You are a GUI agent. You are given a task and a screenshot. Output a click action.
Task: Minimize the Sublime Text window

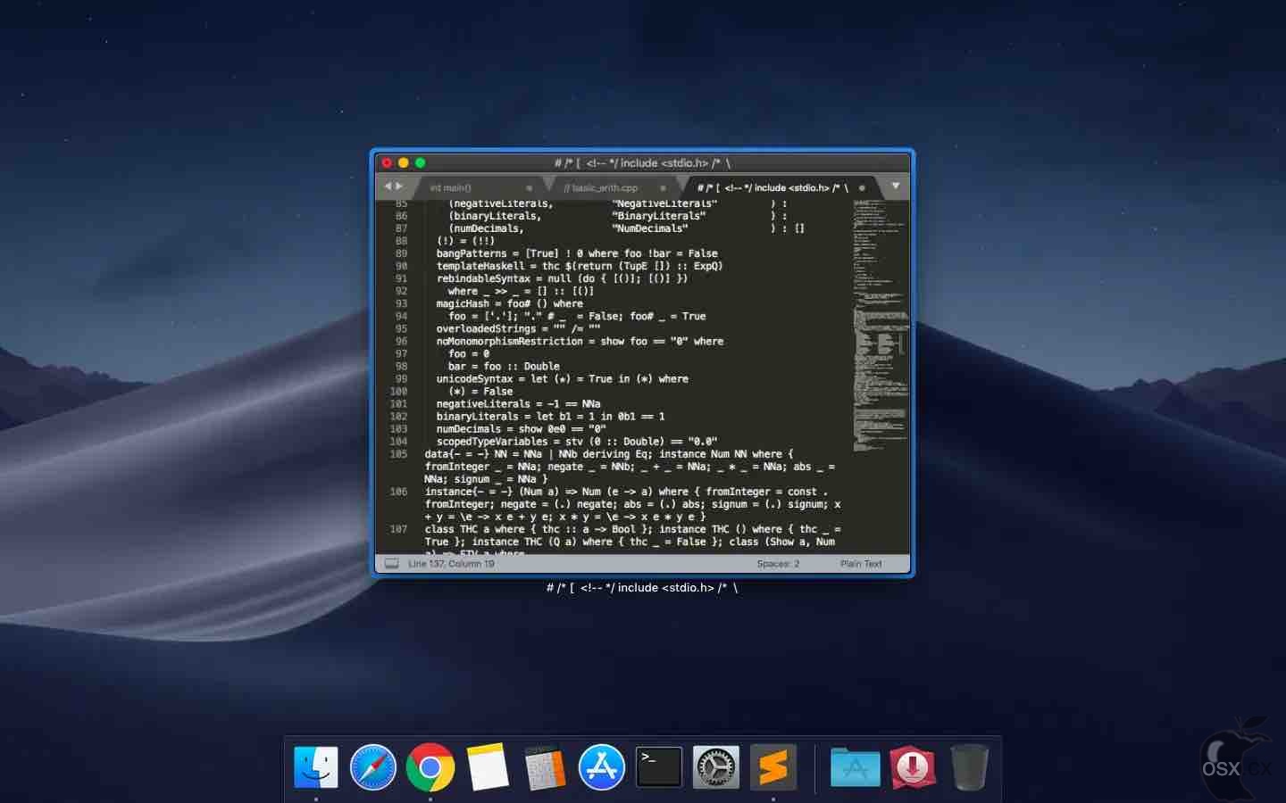pyautogui.click(x=404, y=162)
